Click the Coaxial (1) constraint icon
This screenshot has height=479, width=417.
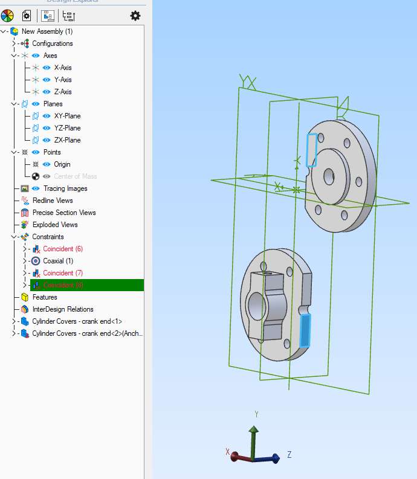(x=36, y=261)
